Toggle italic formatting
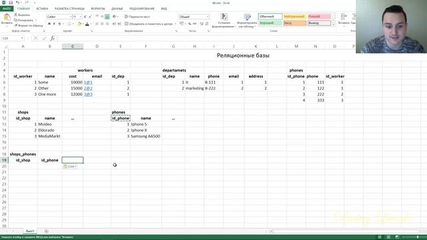The image size is (427, 240). coord(54,24)
